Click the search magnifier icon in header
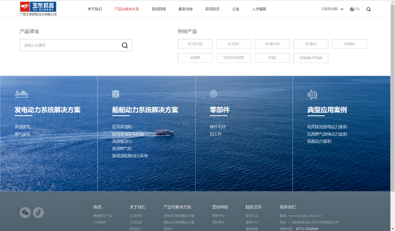Screen dimensions: 395x231 pyautogui.click(x=368, y=10)
